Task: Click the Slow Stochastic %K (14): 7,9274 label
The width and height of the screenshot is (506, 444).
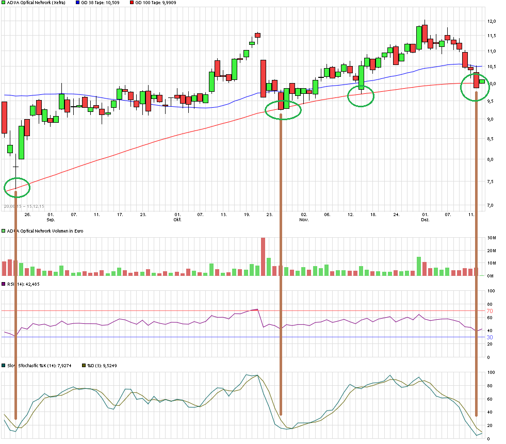Action: (39, 366)
